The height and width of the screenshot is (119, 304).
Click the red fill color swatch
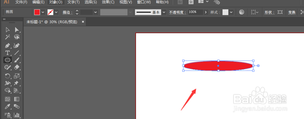[x=37, y=12]
